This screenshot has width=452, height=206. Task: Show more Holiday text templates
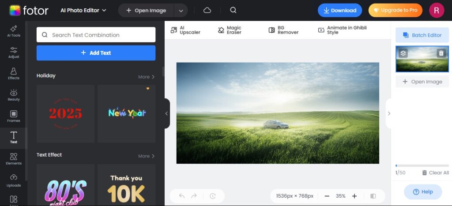pos(147,77)
